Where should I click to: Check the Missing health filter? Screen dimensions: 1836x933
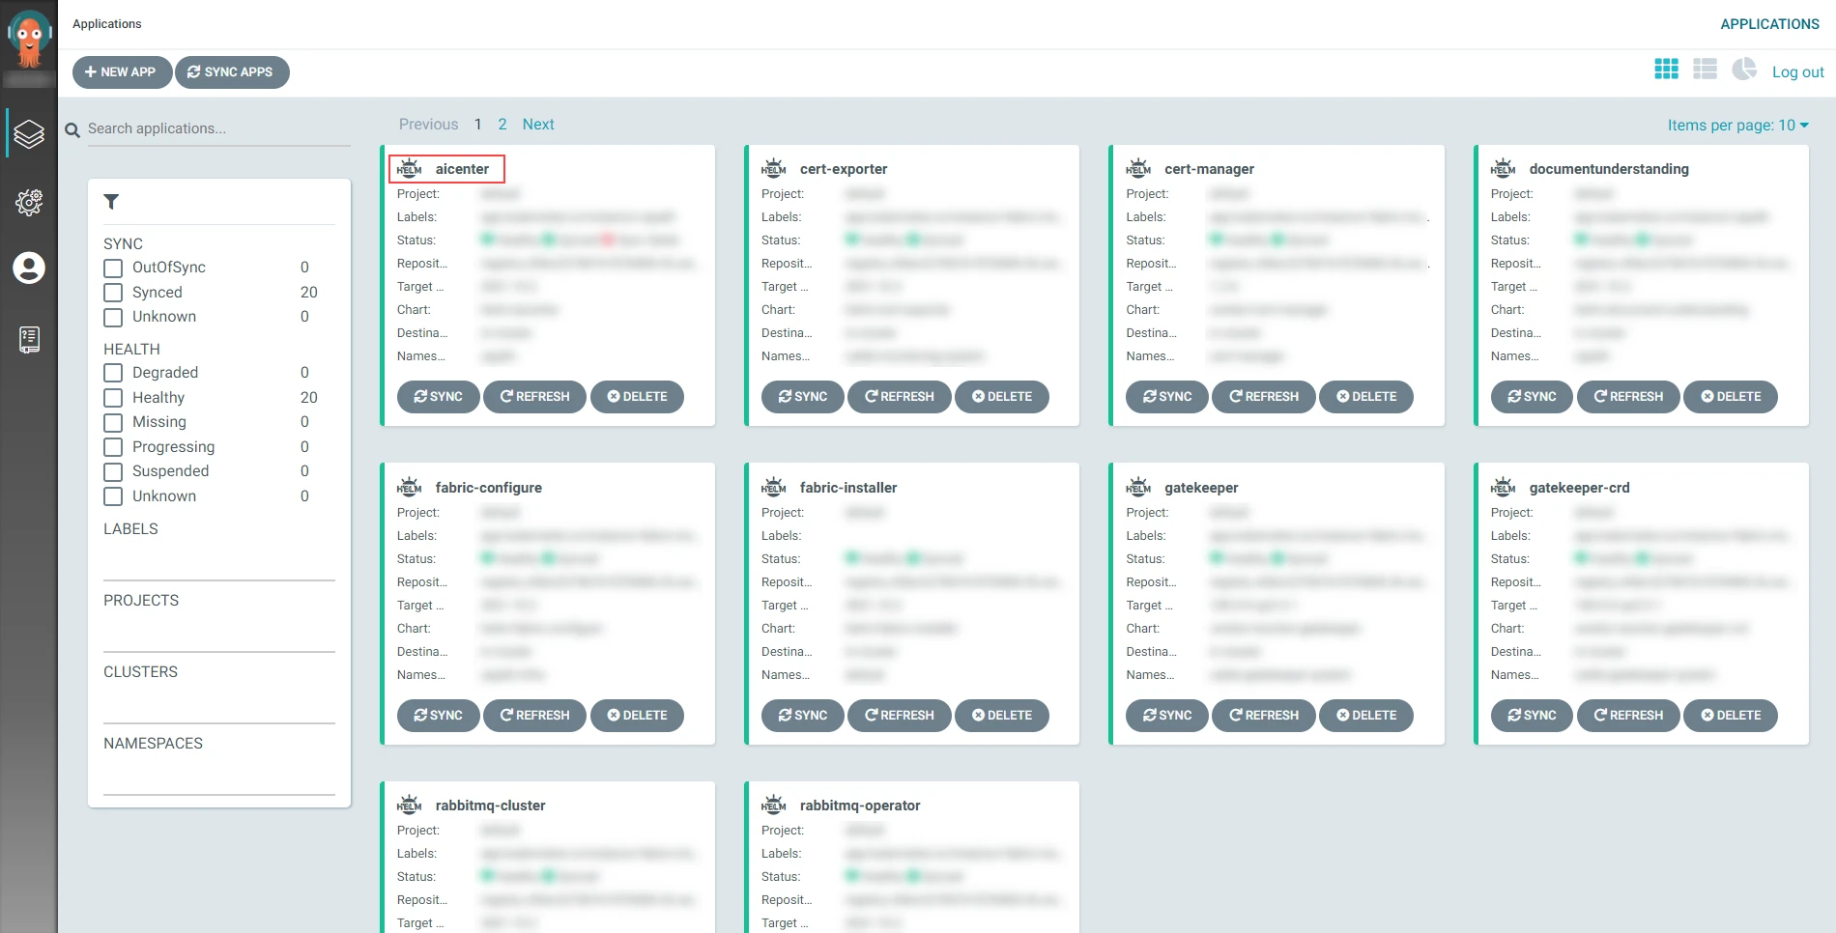click(113, 422)
